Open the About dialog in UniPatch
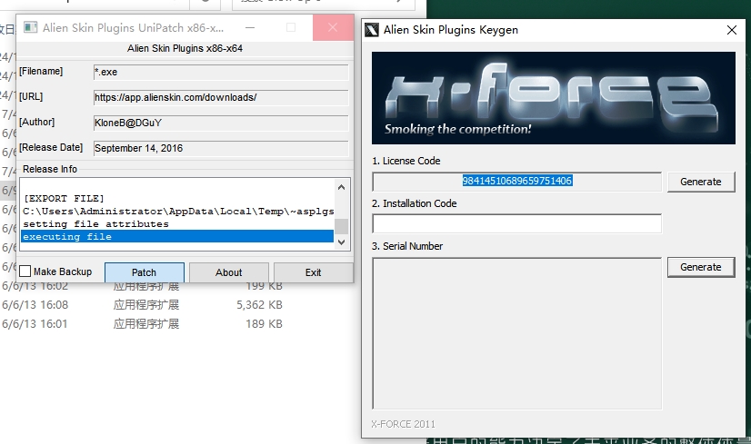 tap(228, 272)
